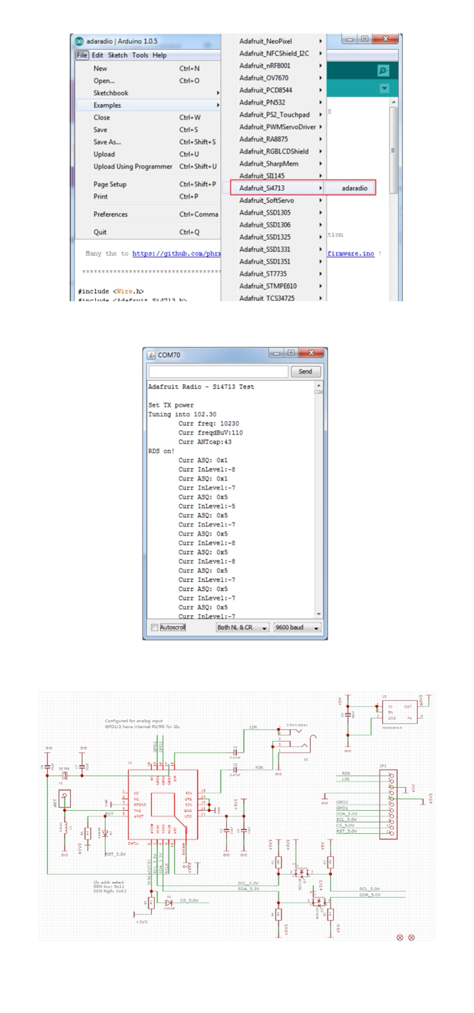Choose Upload Using Programmer

(x=148, y=166)
